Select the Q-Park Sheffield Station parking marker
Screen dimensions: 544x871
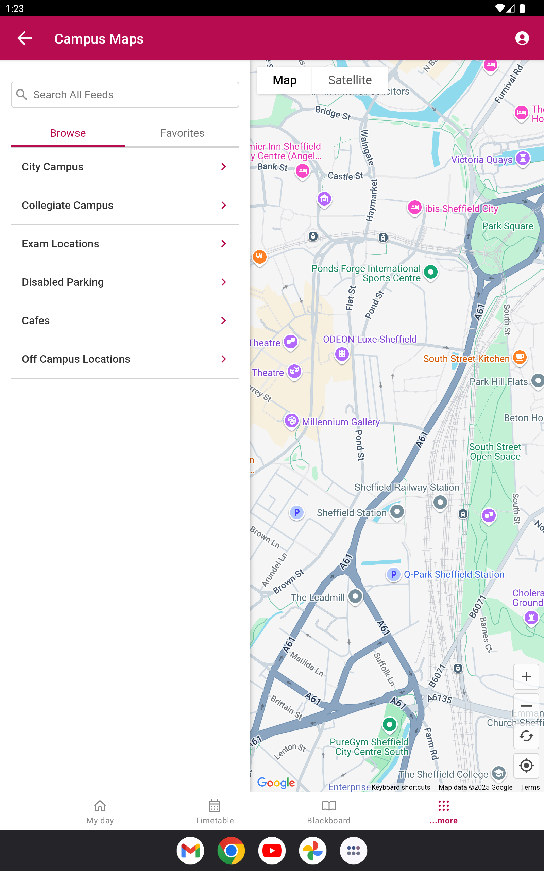[394, 574]
